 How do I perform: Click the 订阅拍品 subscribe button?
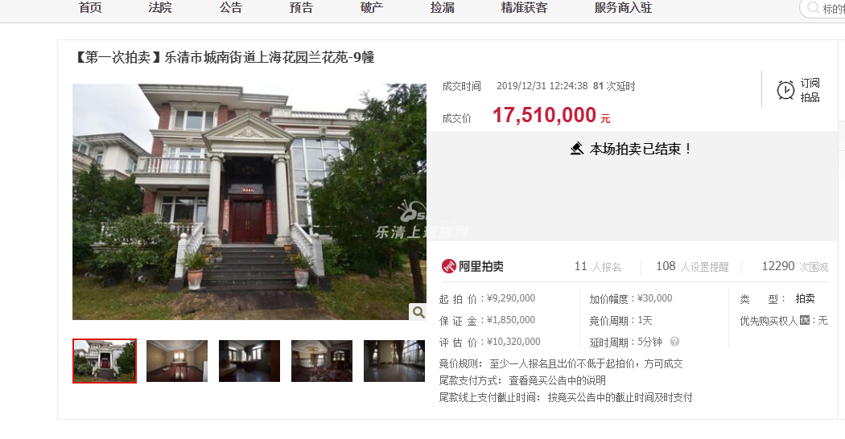coord(798,90)
